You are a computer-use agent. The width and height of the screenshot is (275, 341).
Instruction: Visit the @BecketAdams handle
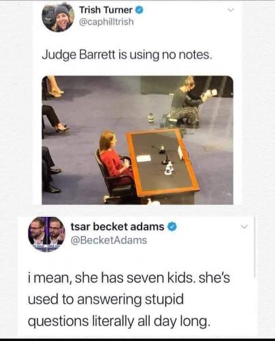point(109,240)
